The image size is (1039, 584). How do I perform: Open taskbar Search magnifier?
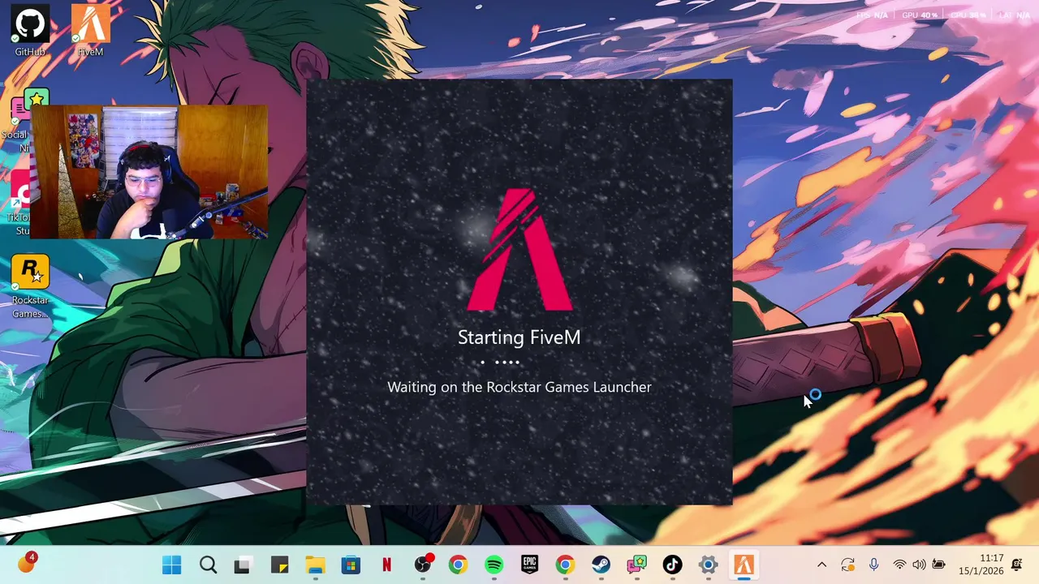208,565
